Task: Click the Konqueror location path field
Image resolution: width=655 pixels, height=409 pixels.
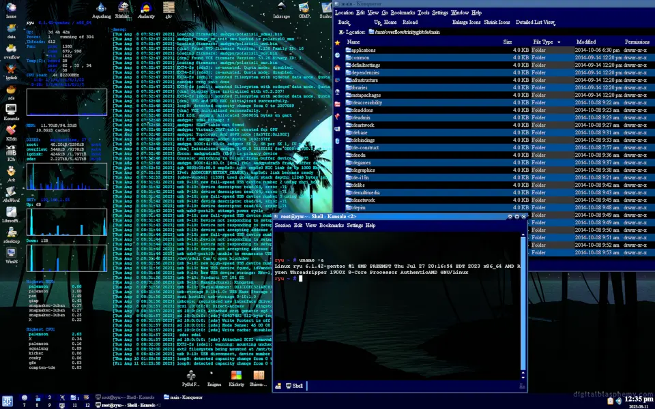Action: 511,32
